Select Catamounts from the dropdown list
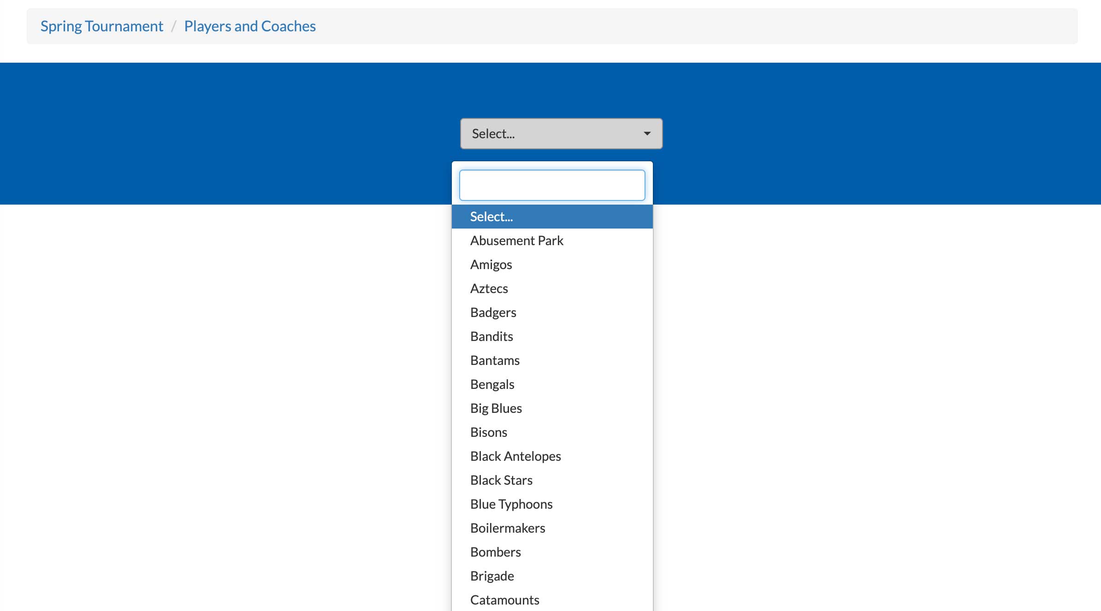Screen dimensions: 1101x611 504,599
